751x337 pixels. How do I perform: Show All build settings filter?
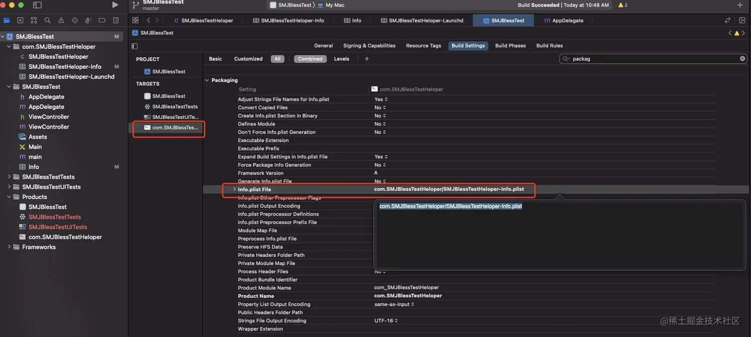277,59
